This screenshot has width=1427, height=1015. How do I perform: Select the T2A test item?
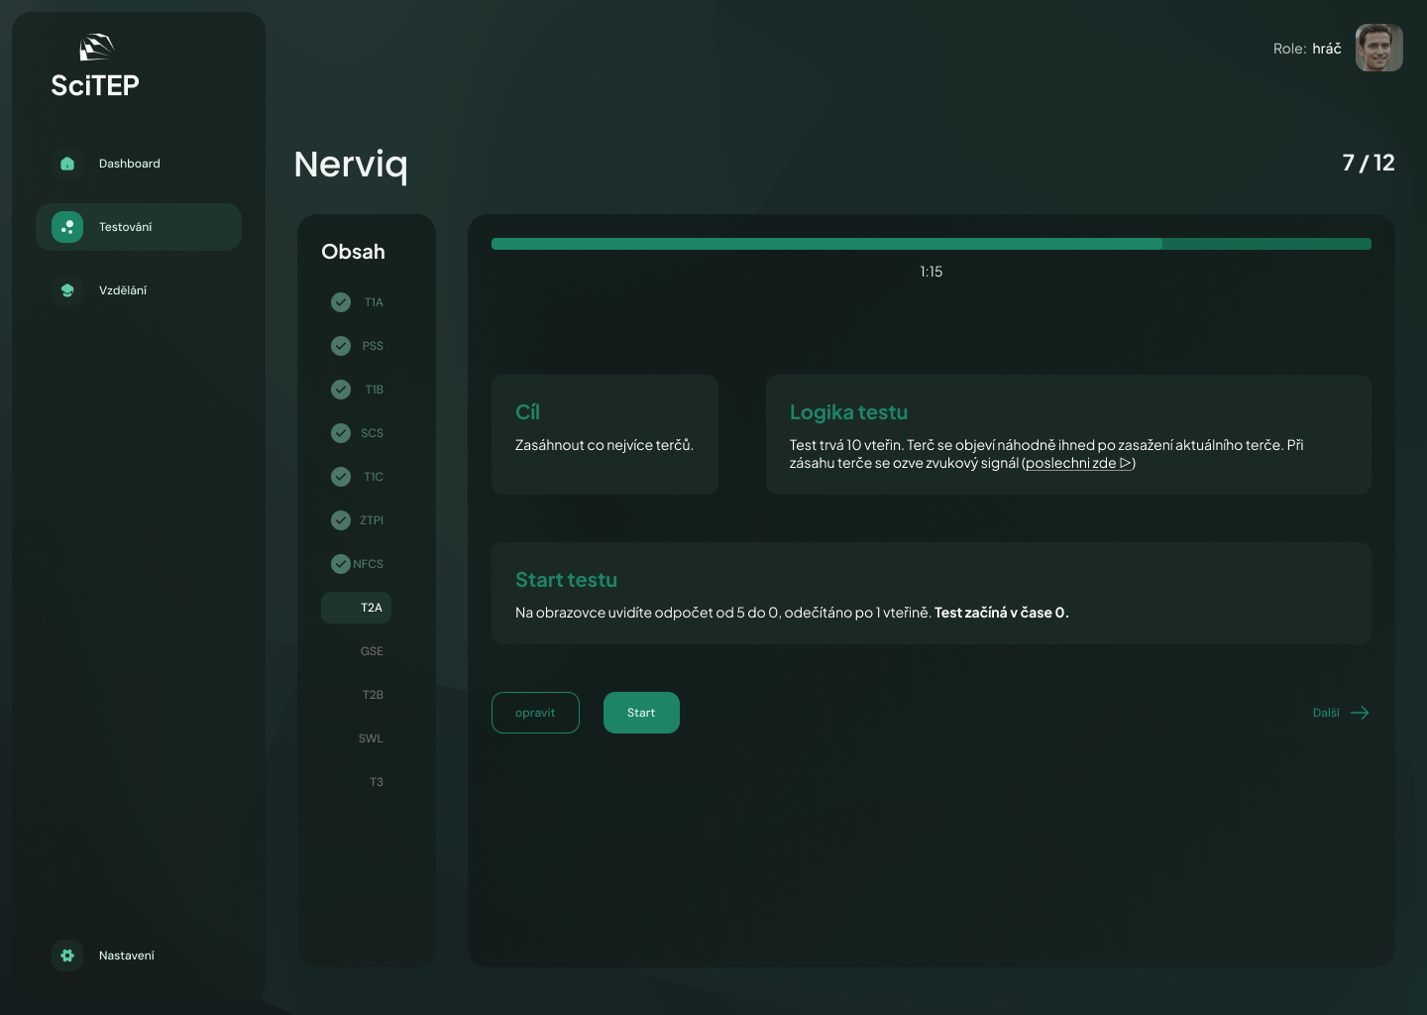pos(357,608)
